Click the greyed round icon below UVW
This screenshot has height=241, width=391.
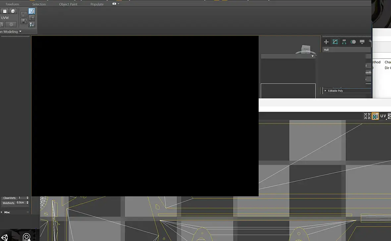pos(11,24)
